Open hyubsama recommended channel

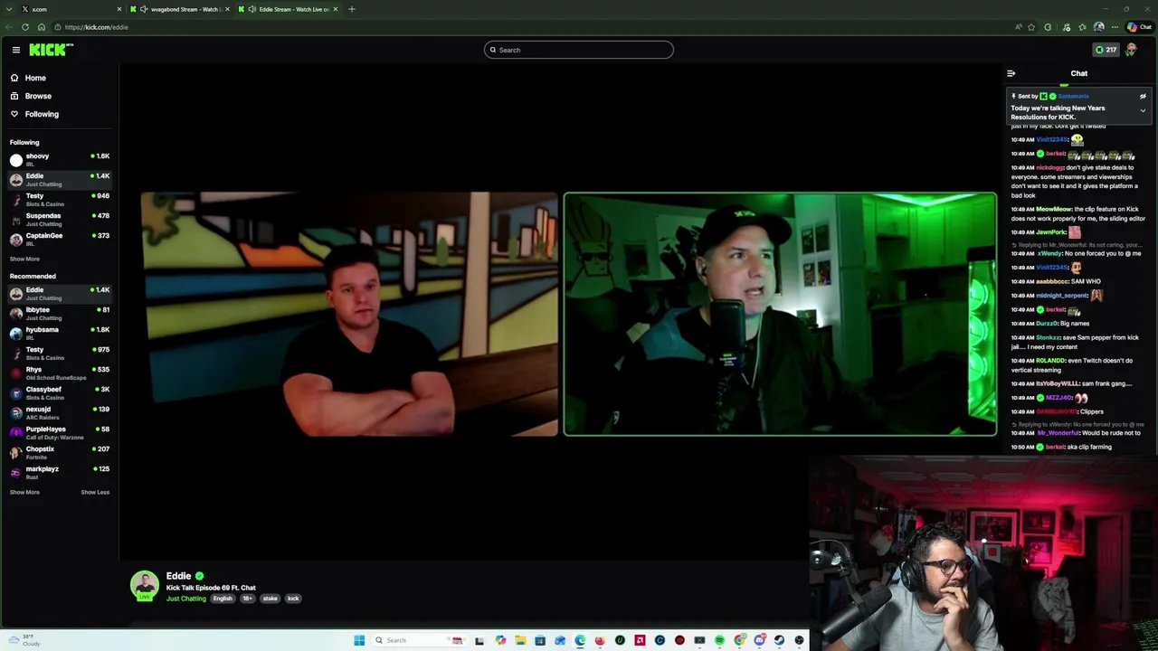click(x=59, y=333)
